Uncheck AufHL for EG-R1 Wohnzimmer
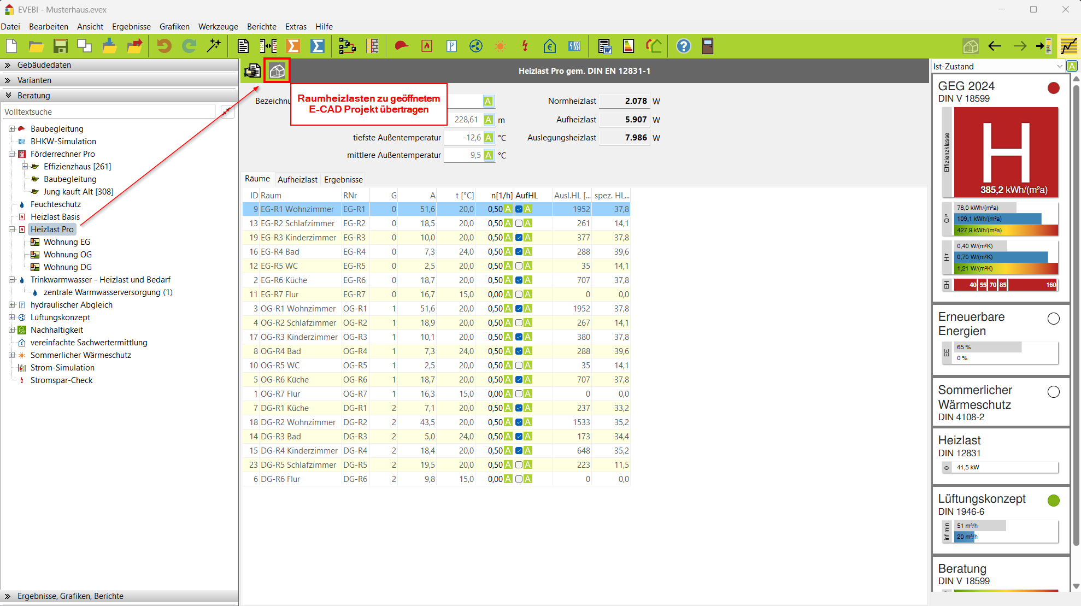Screen dimensions: 1081x606 click(x=519, y=209)
